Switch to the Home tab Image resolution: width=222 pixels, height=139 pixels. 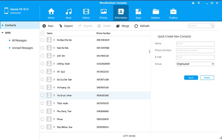pyautogui.click(x=51, y=14)
